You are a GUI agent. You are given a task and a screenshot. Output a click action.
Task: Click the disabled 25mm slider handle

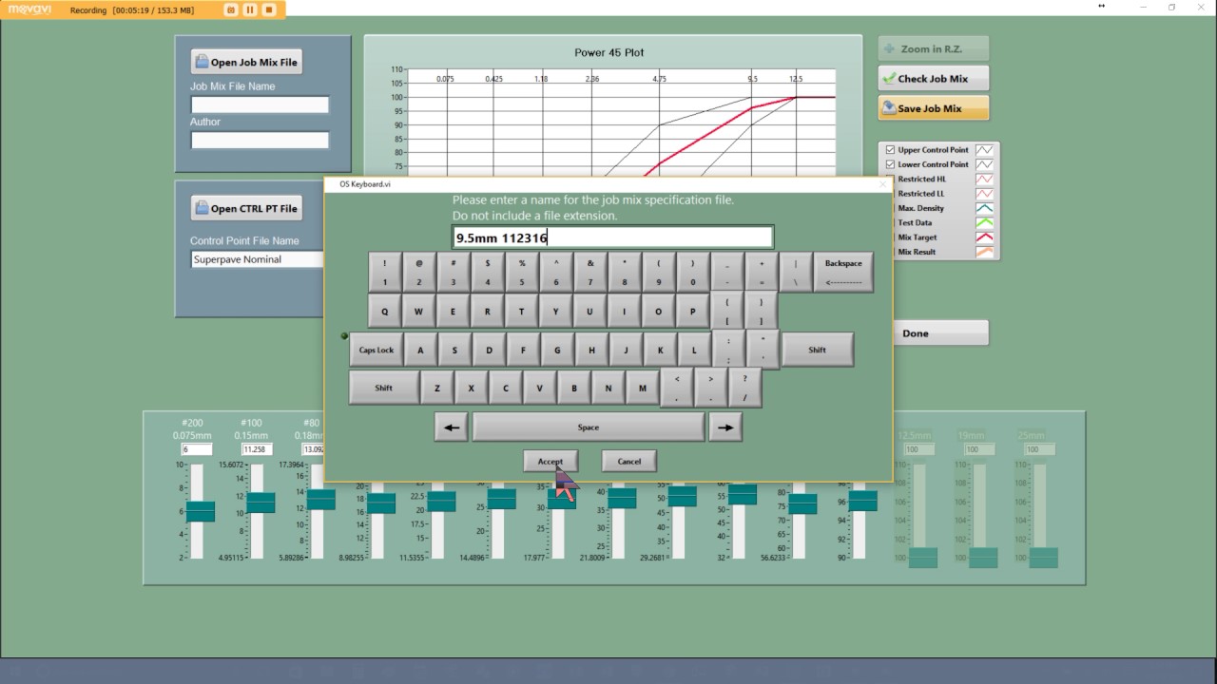click(x=1043, y=558)
